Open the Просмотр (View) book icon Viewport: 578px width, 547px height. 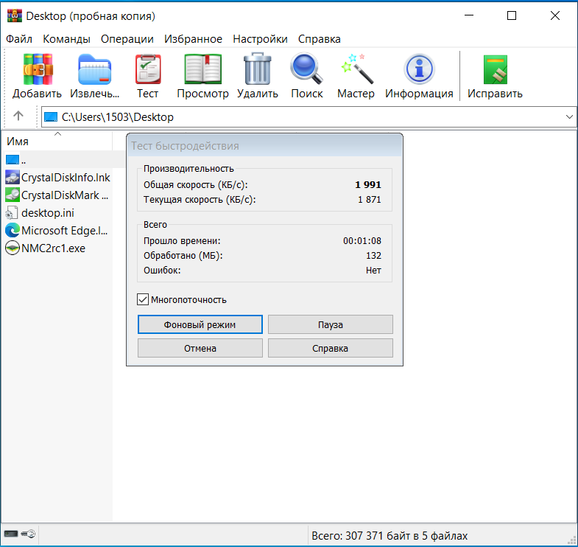(x=202, y=70)
